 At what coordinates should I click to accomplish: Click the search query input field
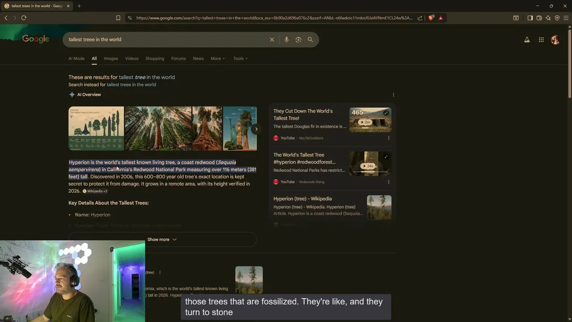point(168,39)
